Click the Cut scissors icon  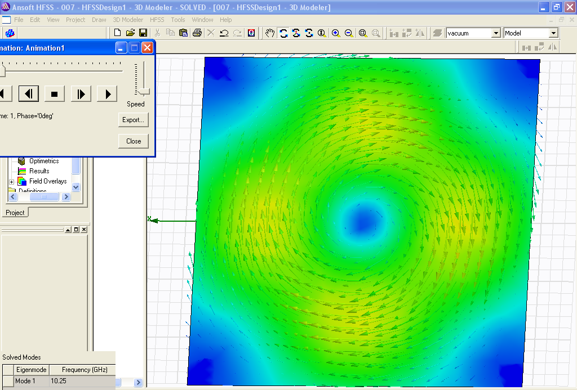pyautogui.click(x=158, y=33)
